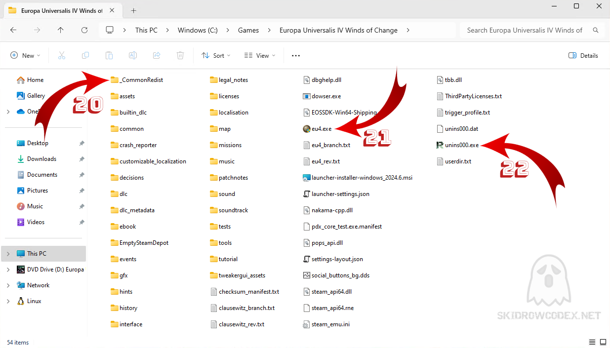Image resolution: width=610 pixels, height=348 pixels.
Task: Click the New button in toolbar
Action: 25,56
